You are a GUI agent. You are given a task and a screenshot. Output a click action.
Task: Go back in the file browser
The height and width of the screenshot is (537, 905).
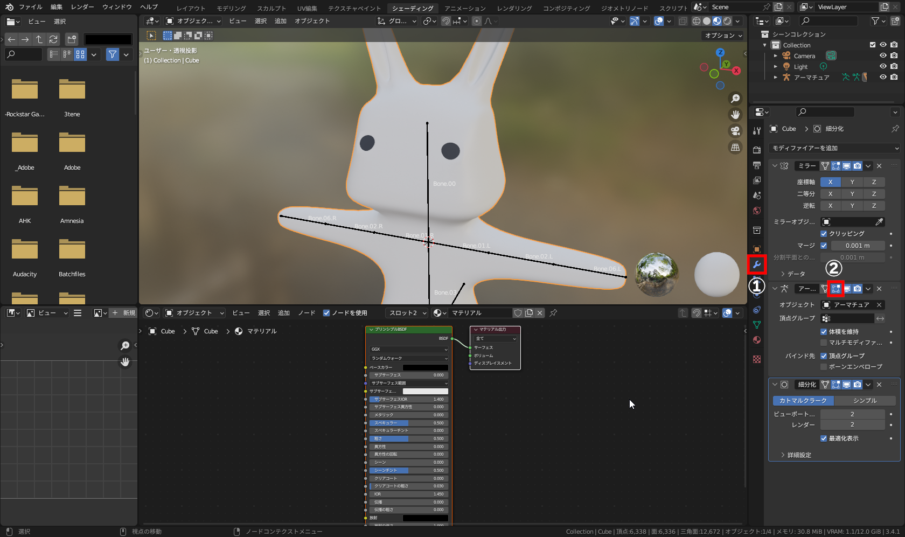(11, 39)
